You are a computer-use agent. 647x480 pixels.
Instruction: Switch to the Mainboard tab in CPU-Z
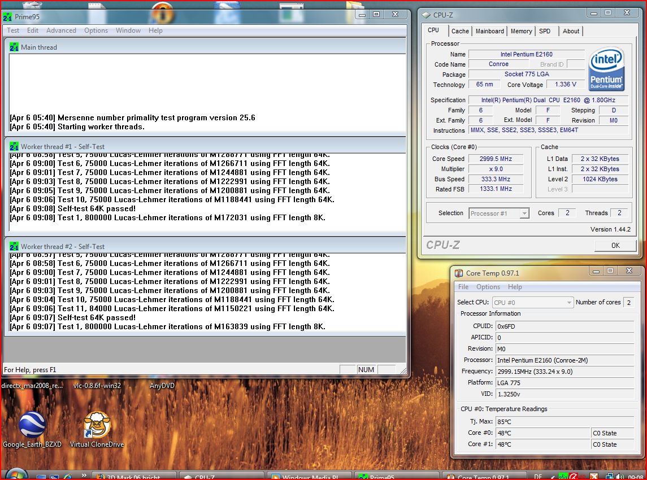(490, 31)
